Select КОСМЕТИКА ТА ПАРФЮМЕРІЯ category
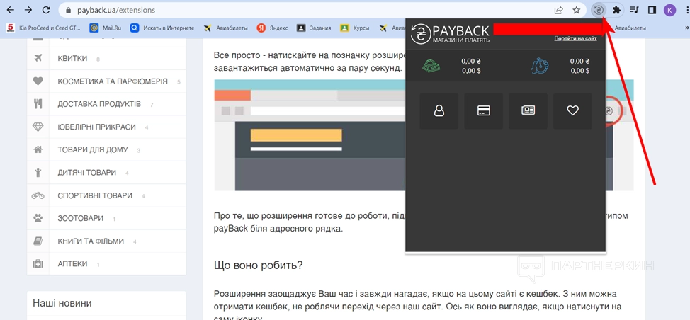 coord(106,81)
